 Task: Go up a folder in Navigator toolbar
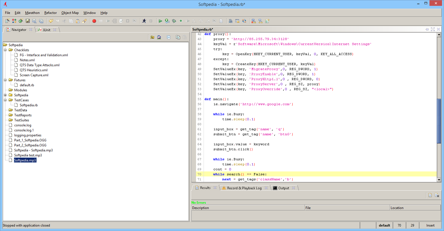click(x=152, y=37)
